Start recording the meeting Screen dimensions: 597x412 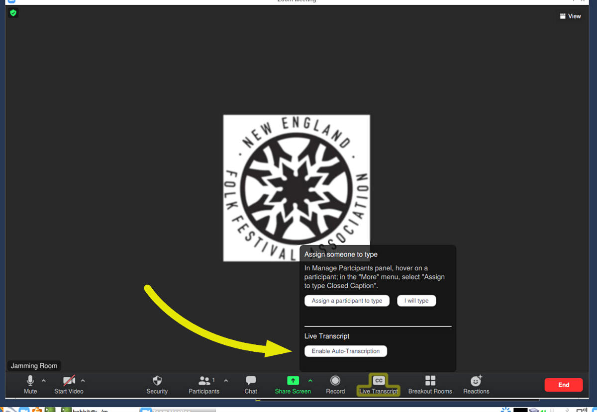point(335,384)
